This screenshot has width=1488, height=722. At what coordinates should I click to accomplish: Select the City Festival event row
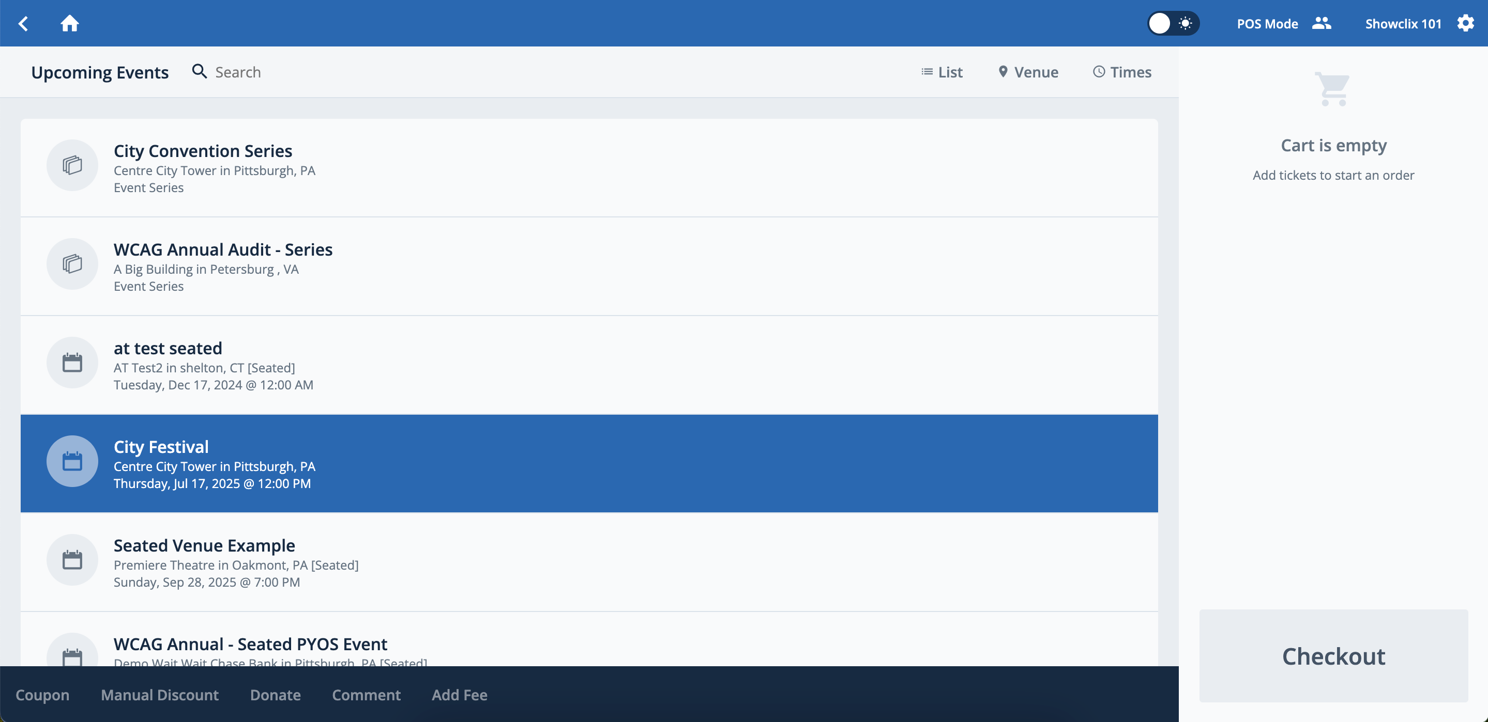click(589, 463)
